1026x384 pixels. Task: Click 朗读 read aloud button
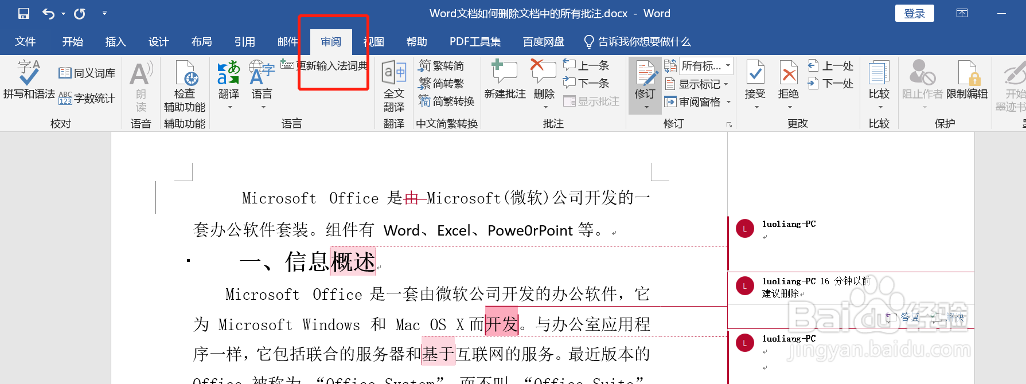tap(141, 86)
